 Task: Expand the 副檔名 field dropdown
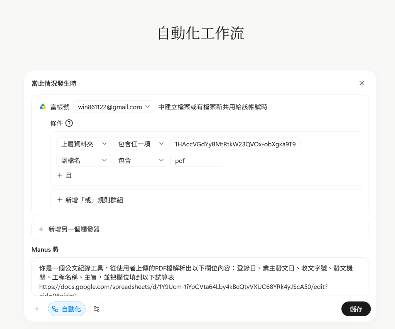(x=84, y=161)
